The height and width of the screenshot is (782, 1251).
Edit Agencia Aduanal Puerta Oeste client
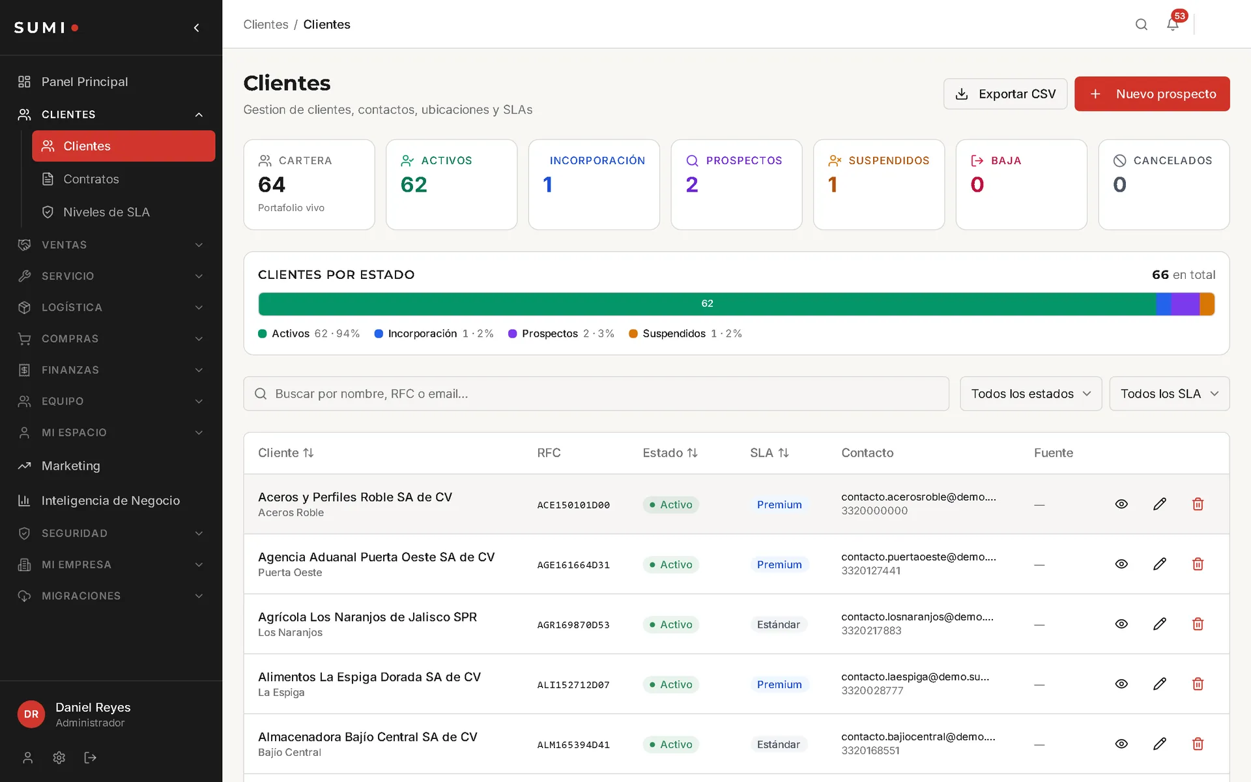click(x=1160, y=564)
